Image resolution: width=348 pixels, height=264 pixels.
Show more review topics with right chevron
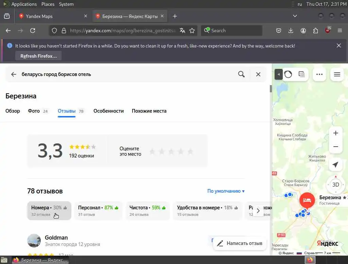(258, 211)
